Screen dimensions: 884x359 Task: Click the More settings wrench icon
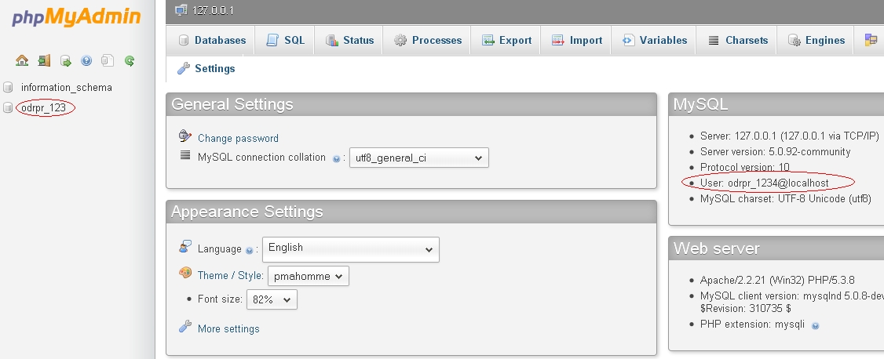point(185,326)
